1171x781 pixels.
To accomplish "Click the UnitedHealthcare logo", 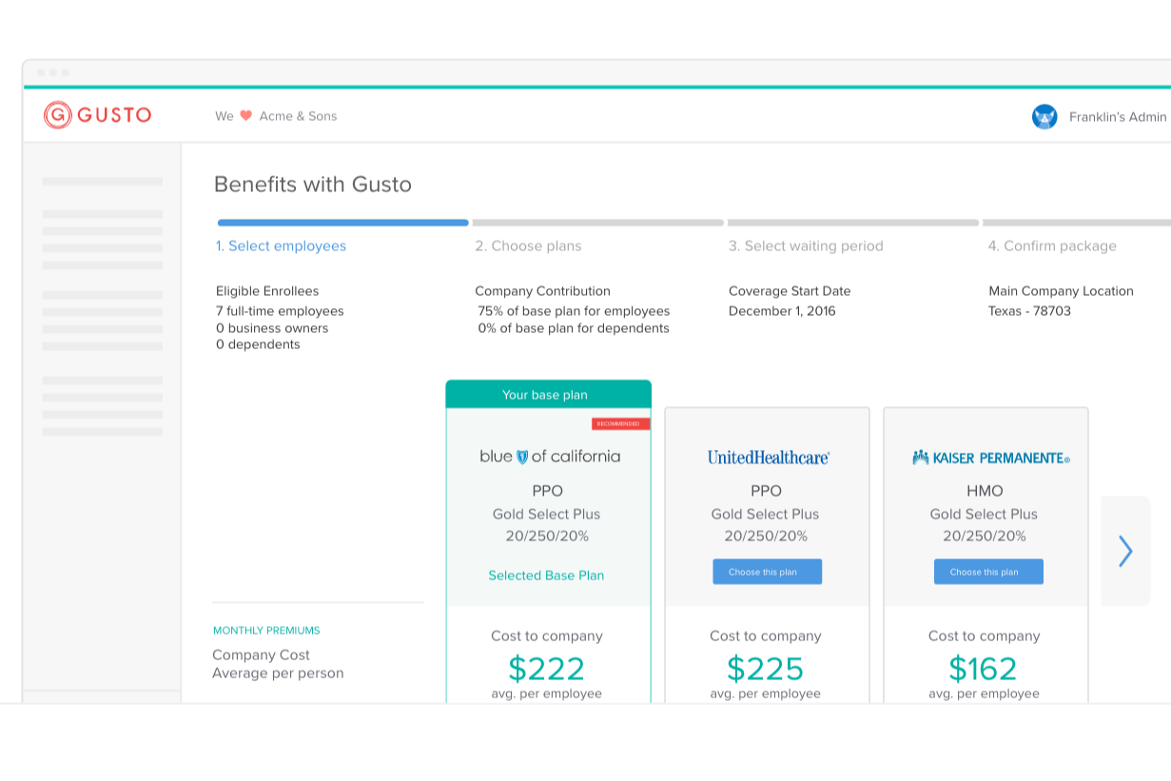I will pyautogui.click(x=768, y=458).
